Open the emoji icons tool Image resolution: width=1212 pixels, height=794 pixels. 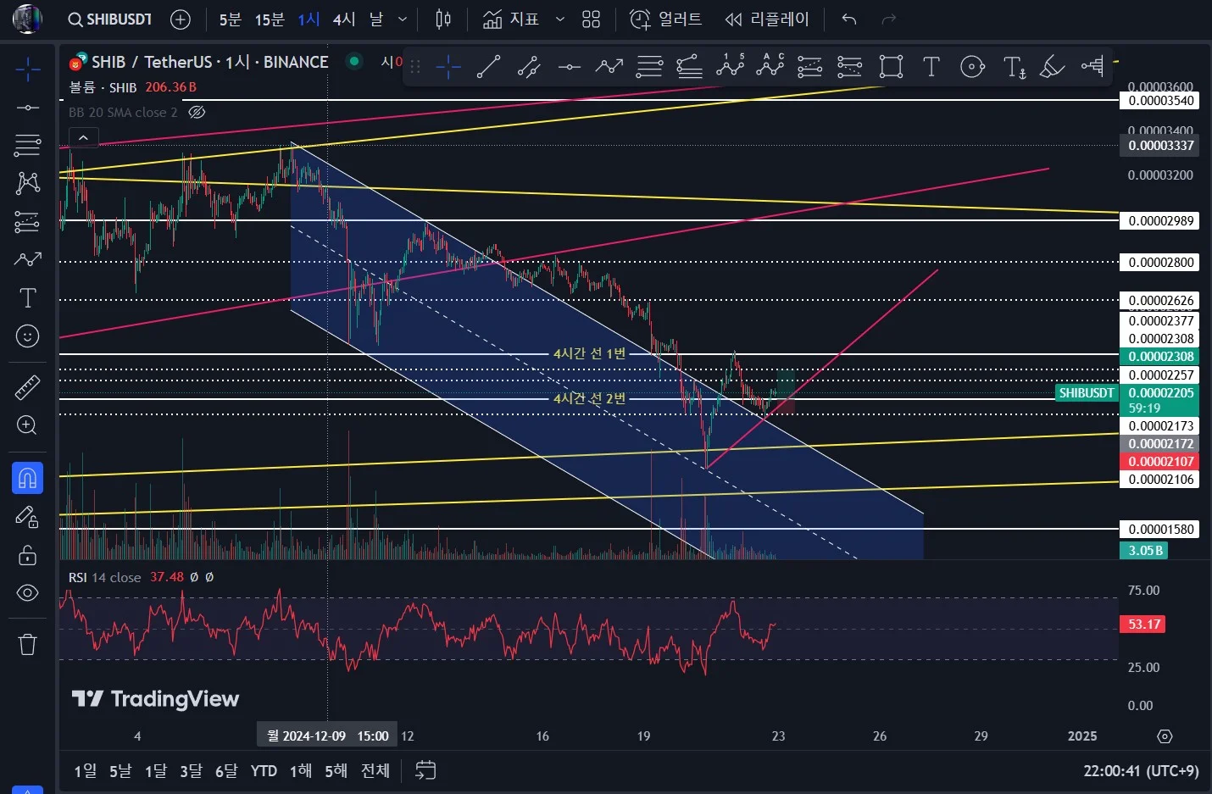coord(27,336)
